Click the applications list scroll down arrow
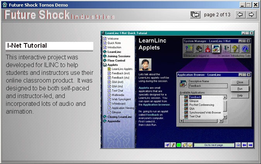The height and width of the screenshot is (164, 261). pos(225,117)
